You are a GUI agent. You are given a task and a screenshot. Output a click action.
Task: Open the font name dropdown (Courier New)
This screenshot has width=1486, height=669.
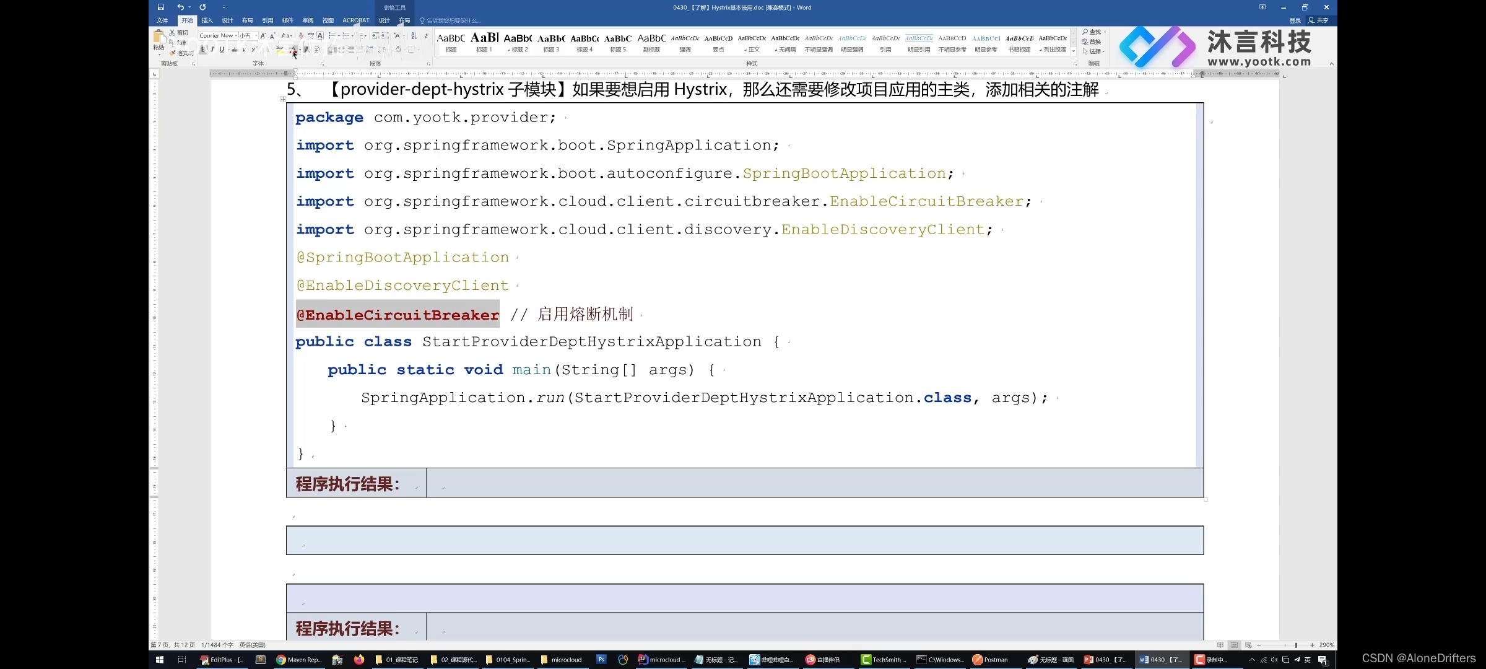236,36
